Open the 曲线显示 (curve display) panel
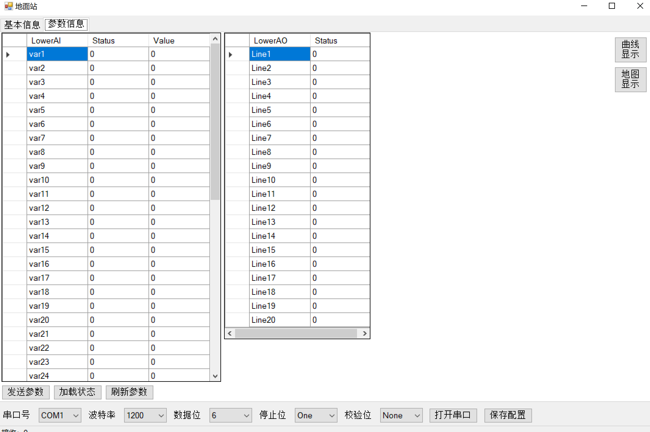The image size is (650, 432). (630, 50)
